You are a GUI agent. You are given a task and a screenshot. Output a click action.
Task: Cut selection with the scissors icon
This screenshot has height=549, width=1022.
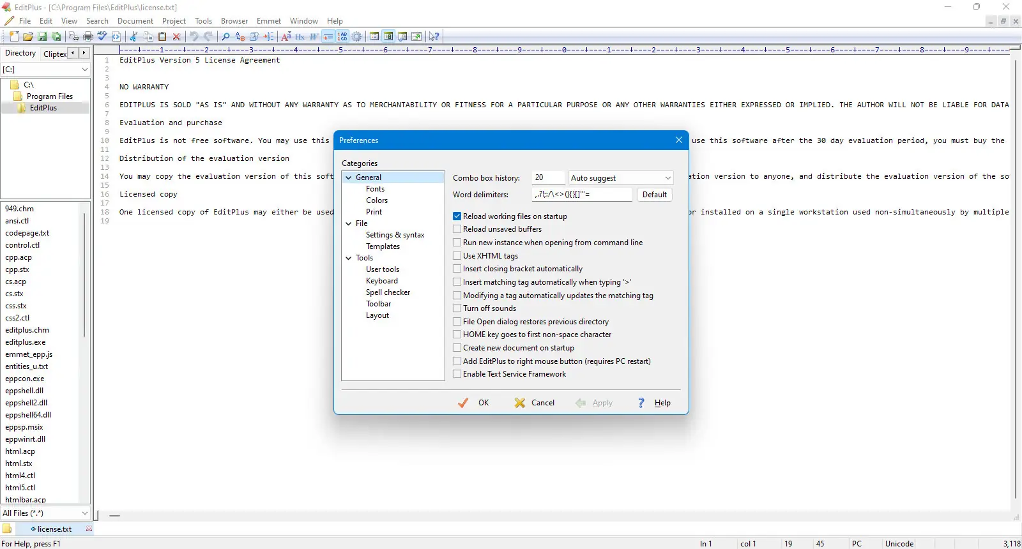click(134, 36)
